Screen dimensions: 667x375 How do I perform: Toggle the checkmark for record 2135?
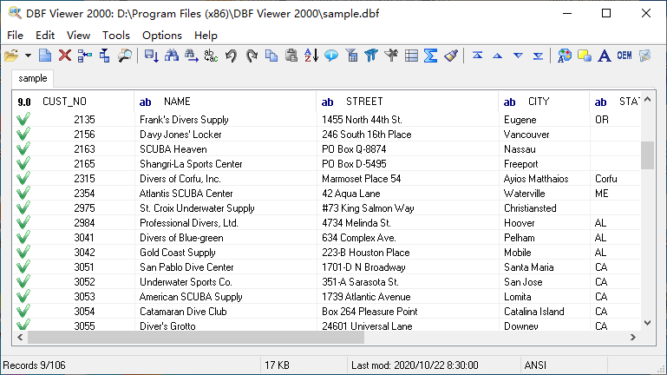click(x=23, y=119)
